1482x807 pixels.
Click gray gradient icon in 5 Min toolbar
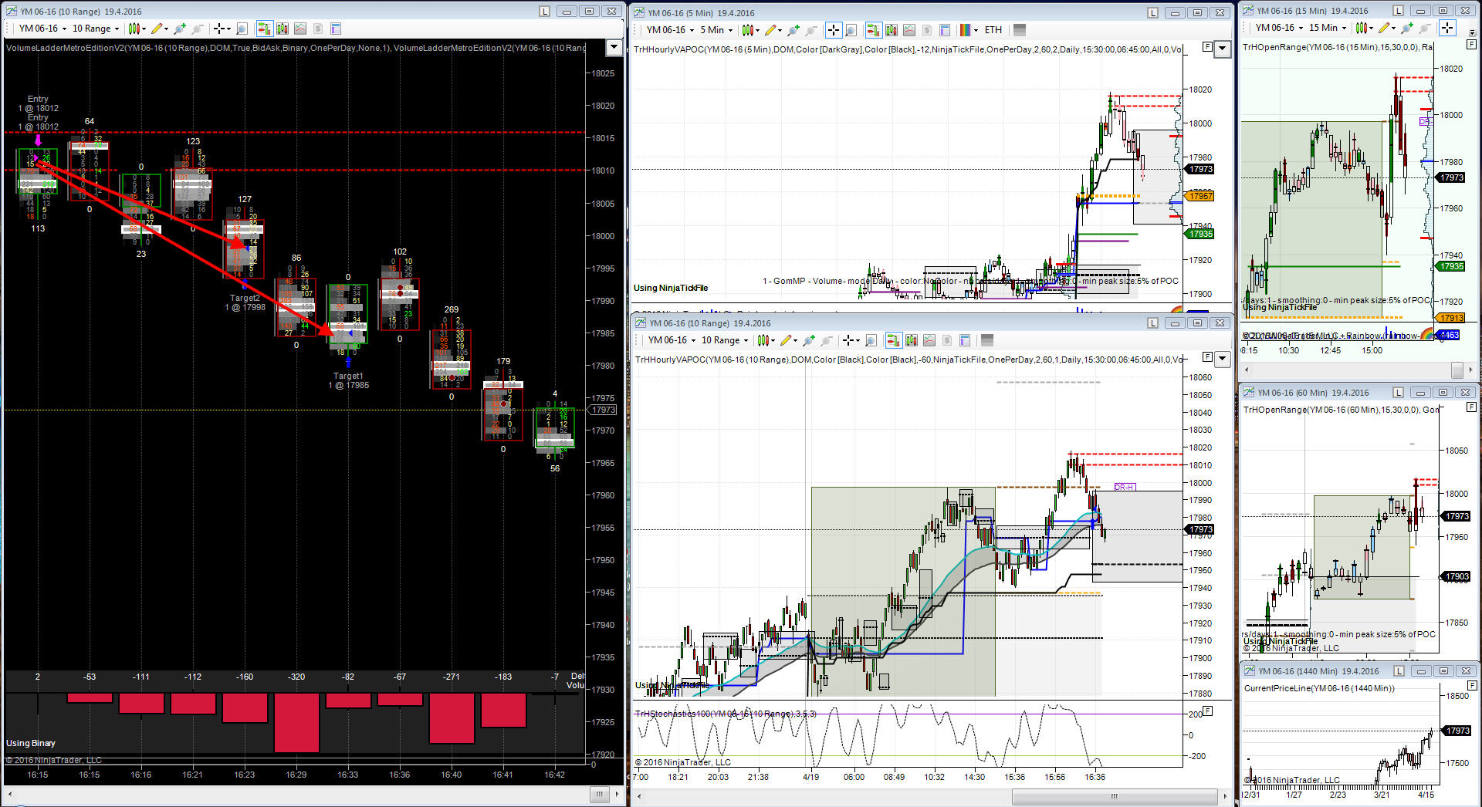point(1020,30)
